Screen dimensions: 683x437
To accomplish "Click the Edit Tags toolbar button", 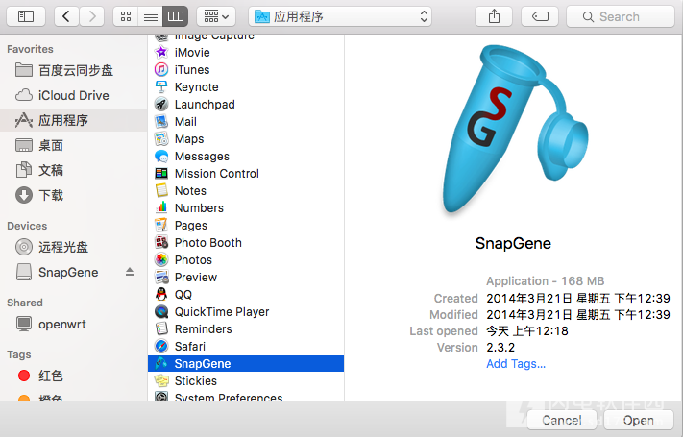I will point(540,16).
